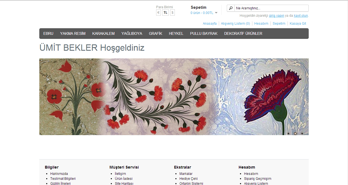Click the search magnifier icon
The width and height of the screenshot is (348, 185).
click(231, 8)
